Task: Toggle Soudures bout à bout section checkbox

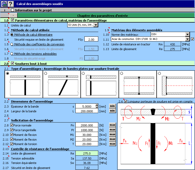Action: (x=12, y=63)
